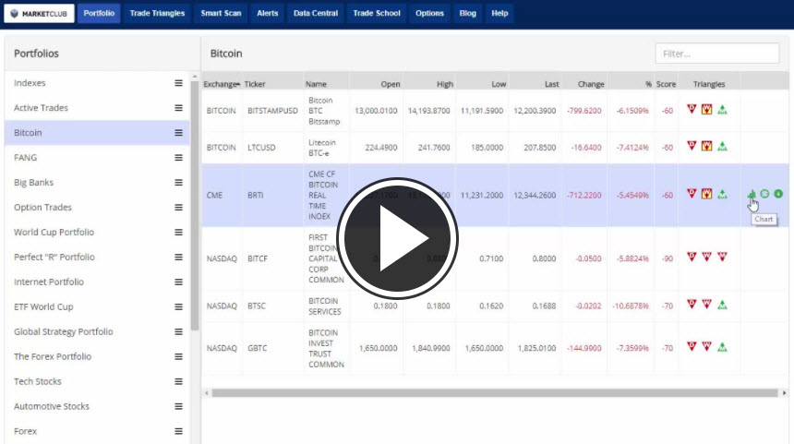This screenshot has width=794, height=444.
Task: Open the Active Trades portfolio hamburger menu
Action: tap(179, 108)
